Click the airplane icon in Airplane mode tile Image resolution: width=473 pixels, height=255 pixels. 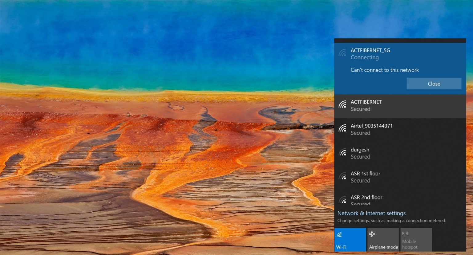[372, 234]
